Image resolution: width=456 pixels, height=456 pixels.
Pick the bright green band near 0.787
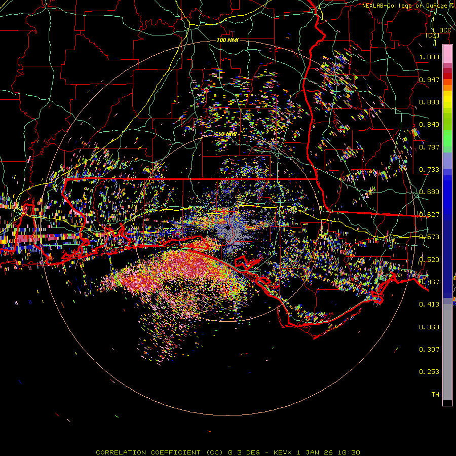coord(447,138)
